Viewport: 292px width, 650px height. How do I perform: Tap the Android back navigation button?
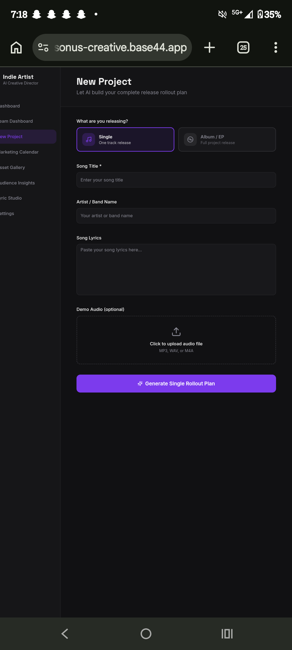pyautogui.click(x=65, y=634)
